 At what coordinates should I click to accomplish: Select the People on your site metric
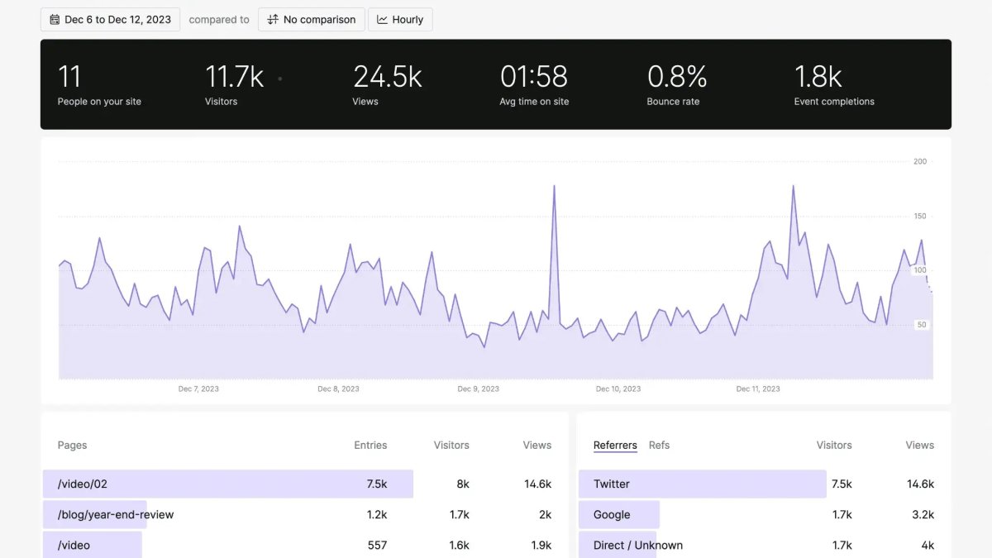click(x=99, y=85)
